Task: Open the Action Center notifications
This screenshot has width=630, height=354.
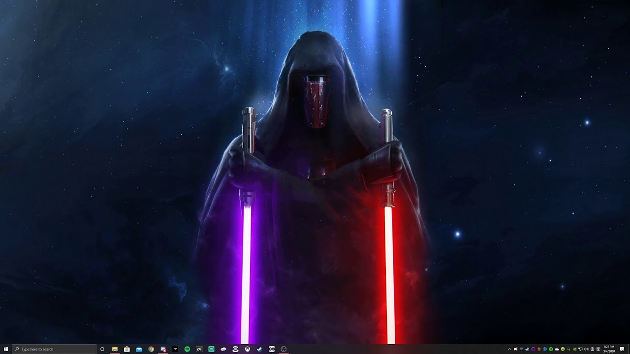Action: pos(622,349)
